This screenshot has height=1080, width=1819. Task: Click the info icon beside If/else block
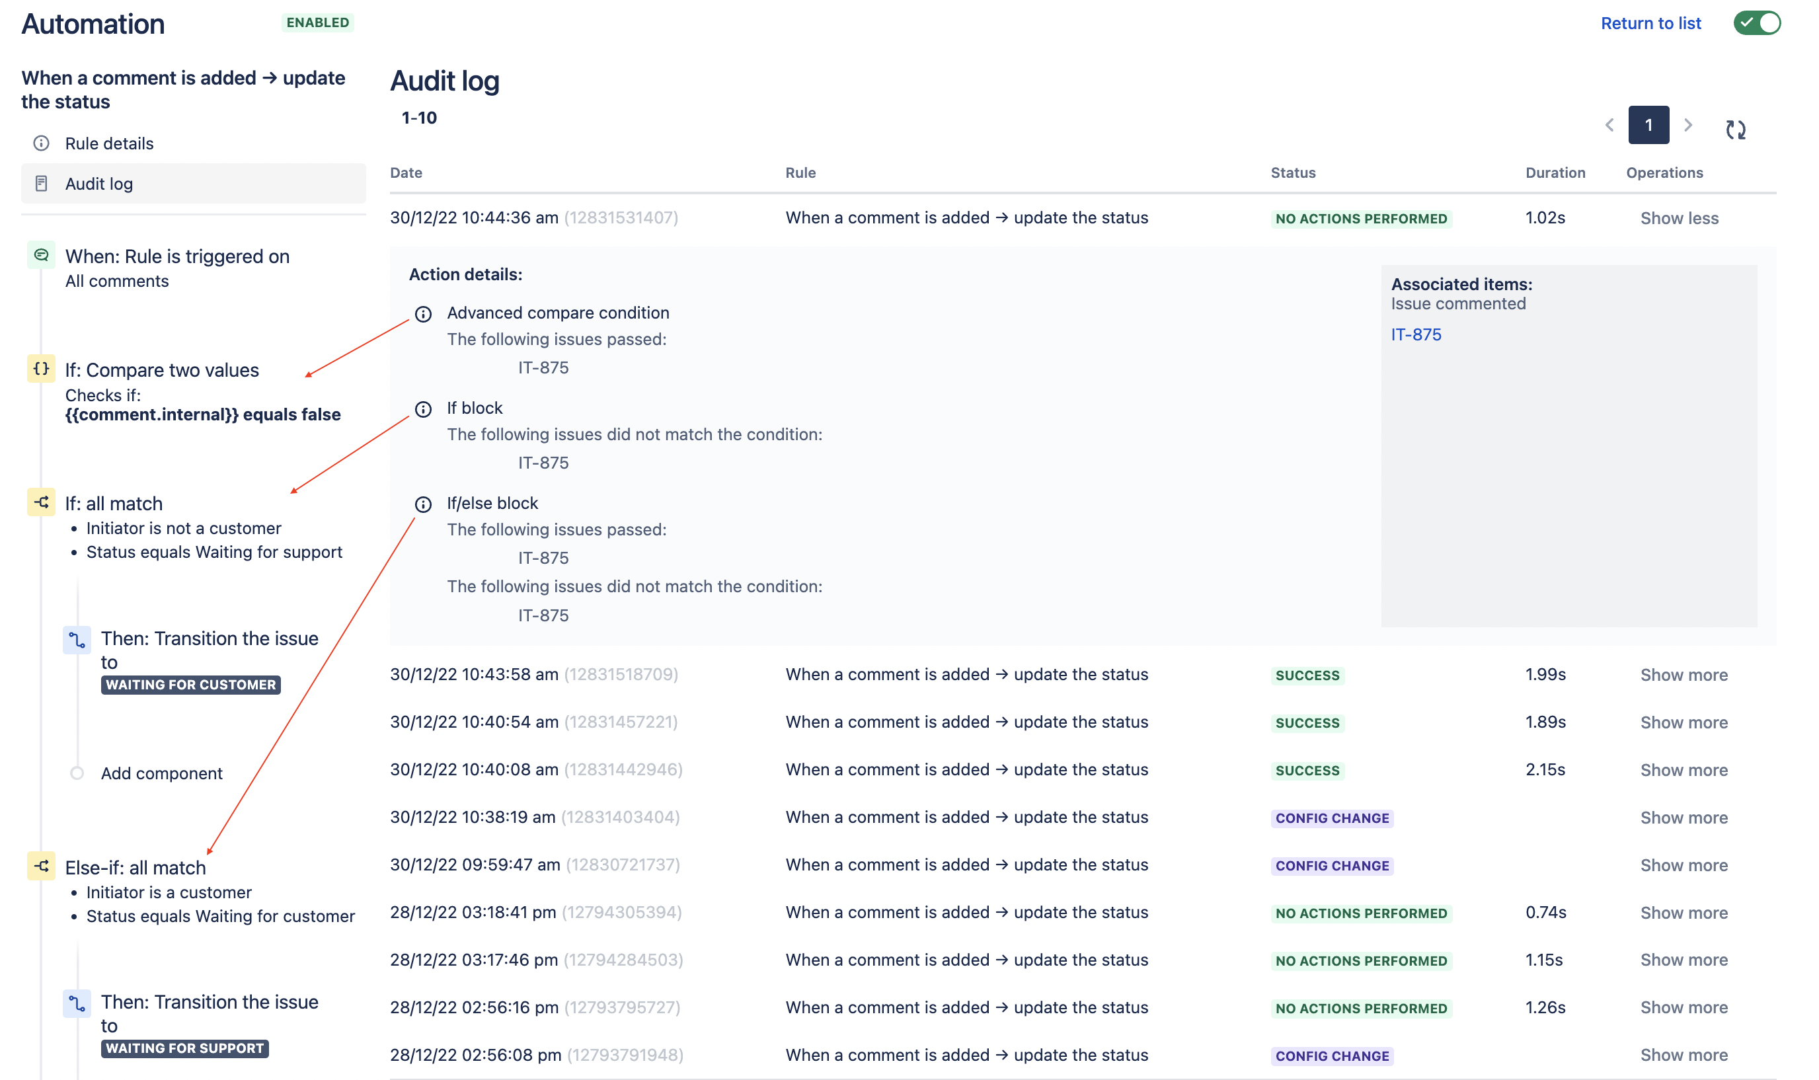click(x=424, y=504)
